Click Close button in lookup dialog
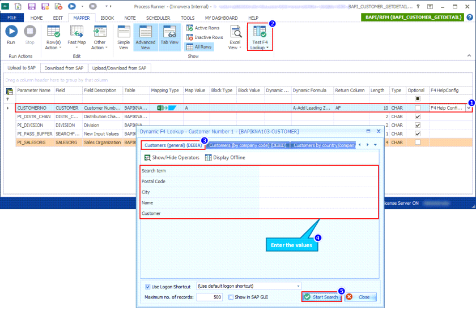Screen dimensions: 476x311 [360, 297]
